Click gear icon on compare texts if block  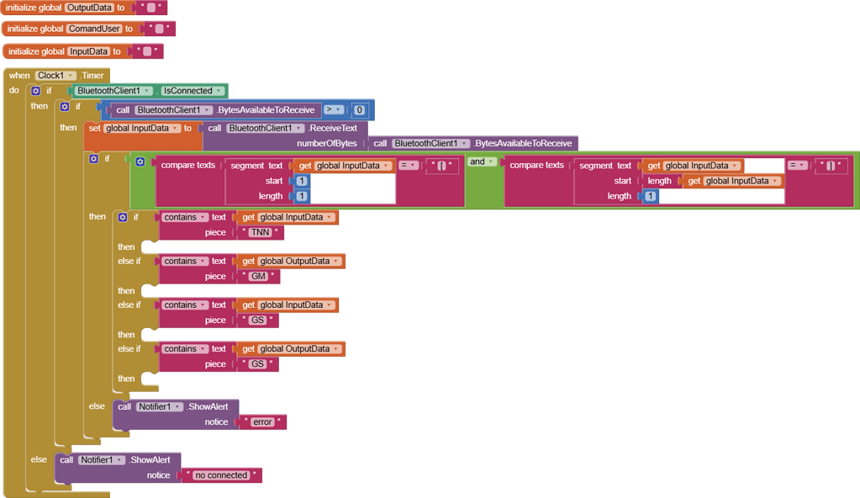[x=94, y=159]
